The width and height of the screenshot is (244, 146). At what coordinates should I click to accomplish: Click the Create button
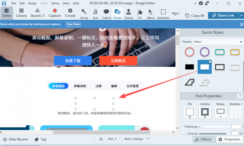coord(70,13)
